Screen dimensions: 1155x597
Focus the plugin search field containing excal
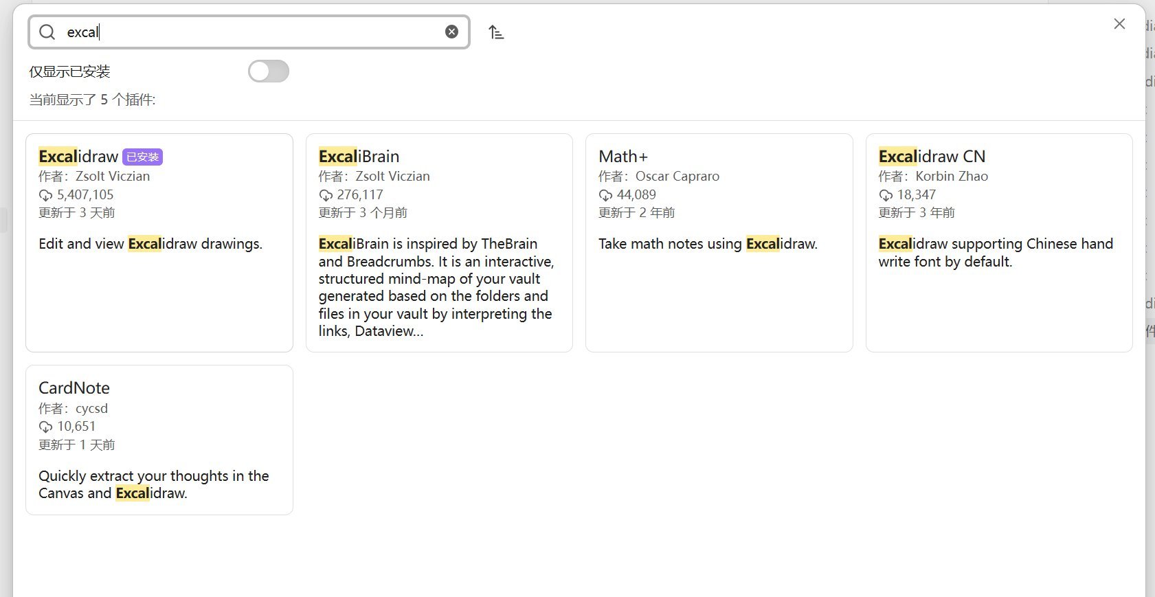click(x=249, y=32)
